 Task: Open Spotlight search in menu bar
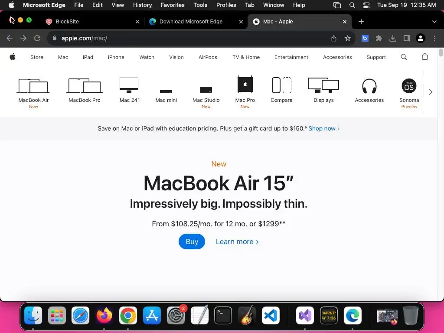point(352,5)
